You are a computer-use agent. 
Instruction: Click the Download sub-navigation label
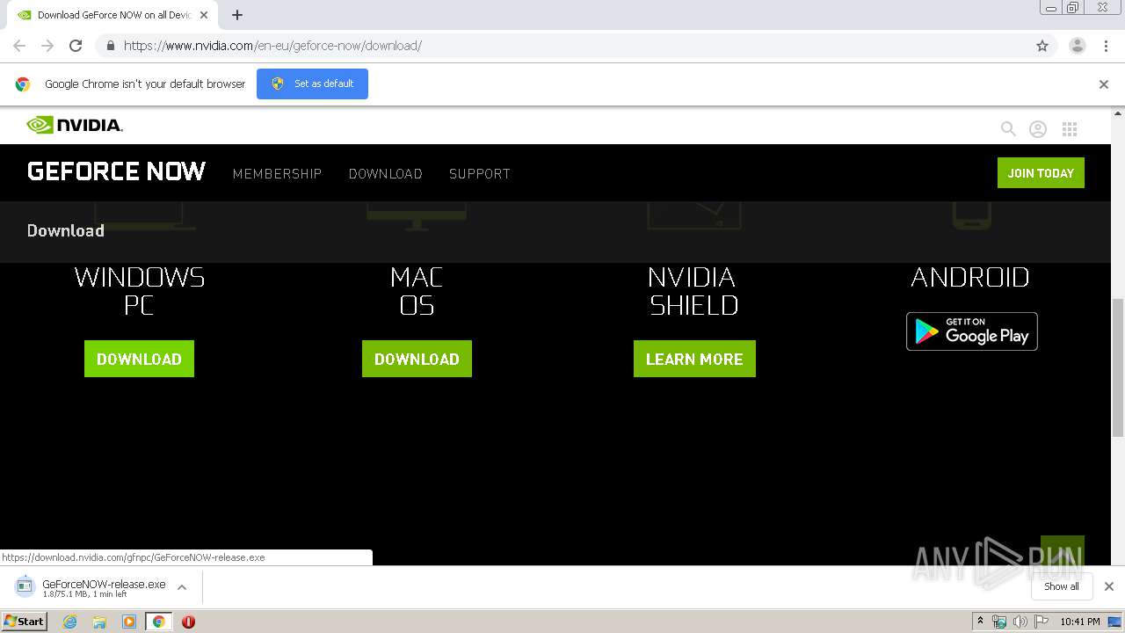coord(66,230)
